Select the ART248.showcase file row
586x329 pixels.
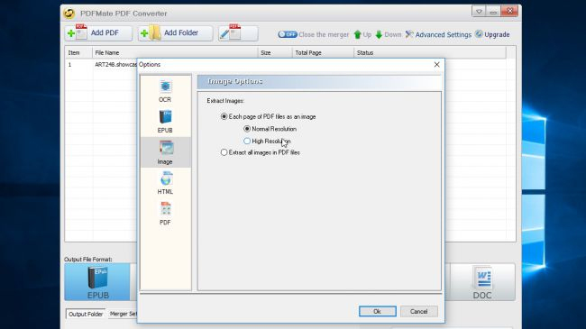[x=101, y=65]
